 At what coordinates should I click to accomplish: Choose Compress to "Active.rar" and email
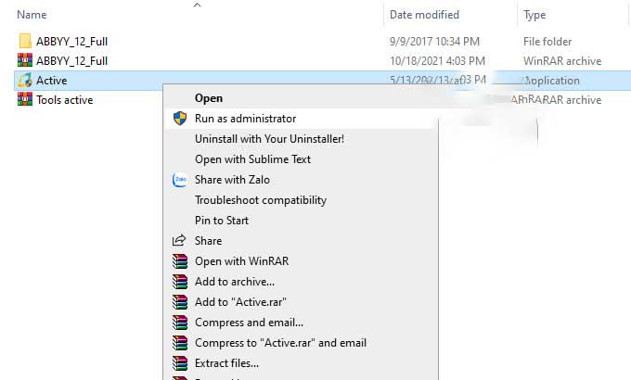[280, 343]
